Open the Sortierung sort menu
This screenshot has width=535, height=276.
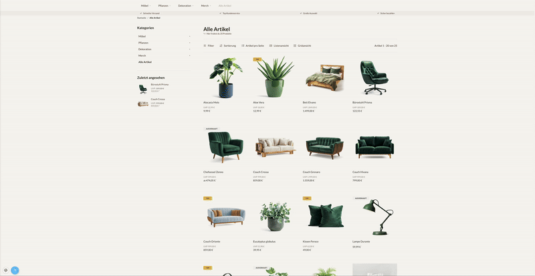click(x=227, y=45)
